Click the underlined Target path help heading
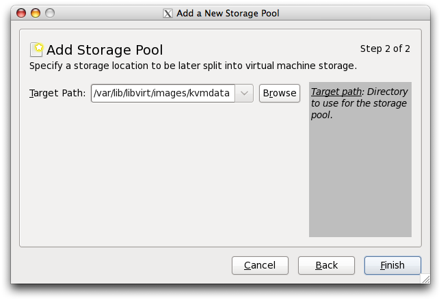This screenshot has width=441, height=300. [336, 92]
